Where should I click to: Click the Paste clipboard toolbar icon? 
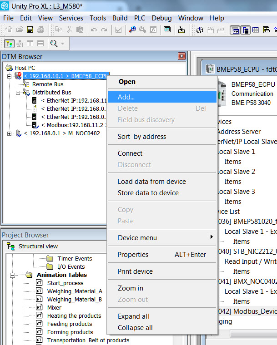click(x=80, y=30)
